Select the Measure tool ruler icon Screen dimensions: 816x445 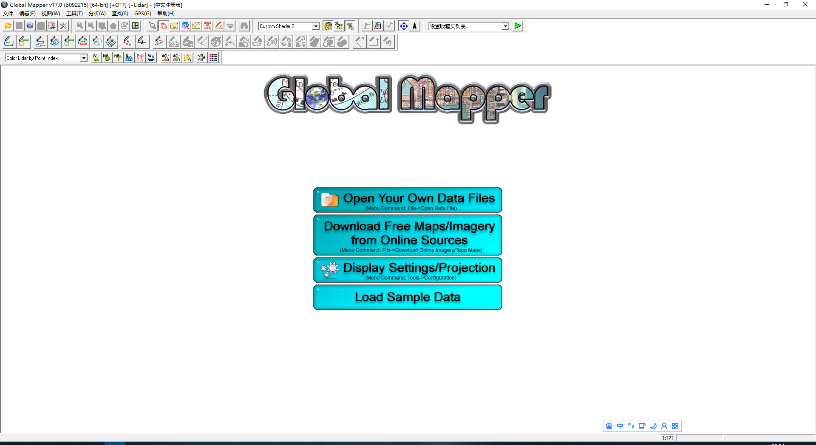click(174, 26)
